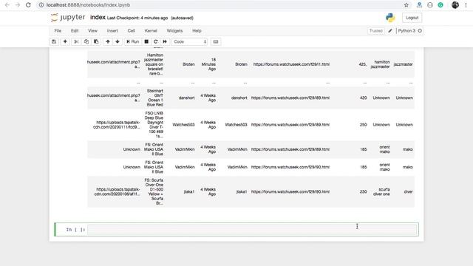Click the pencil edit mode icon
The height and width of the screenshot is (266, 473).
coord(390,31)
